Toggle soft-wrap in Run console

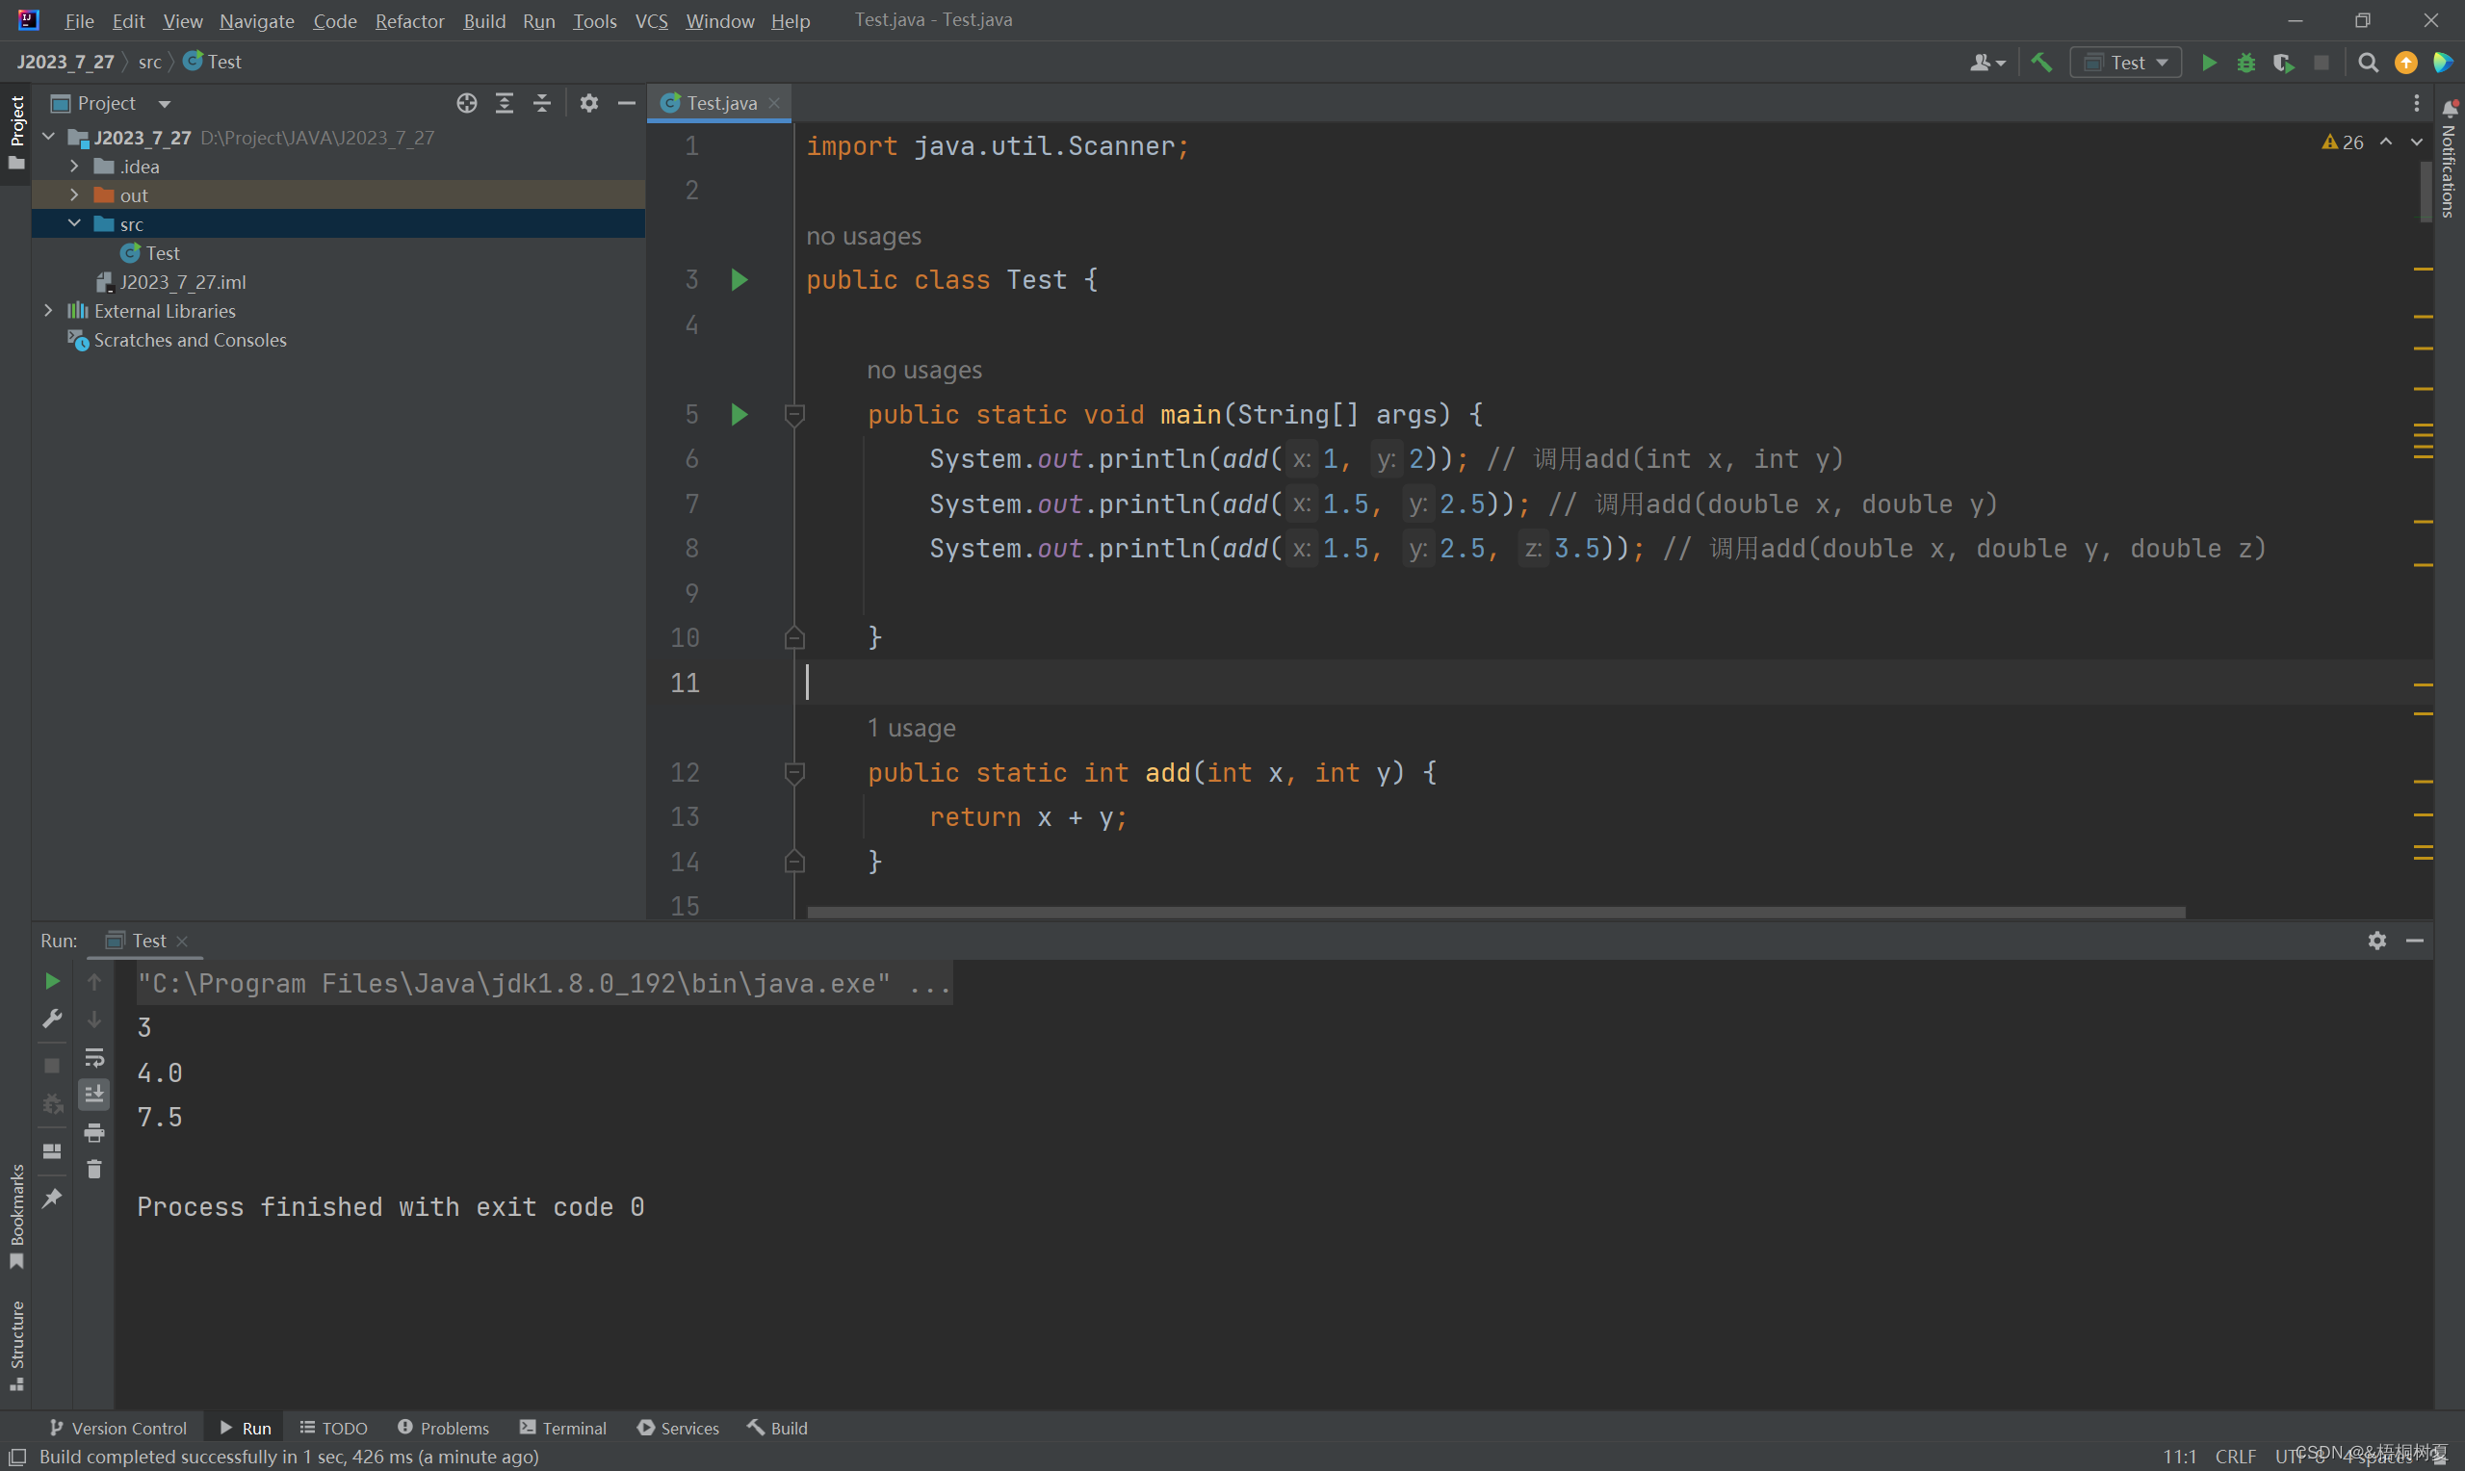tap(94, 1057)
